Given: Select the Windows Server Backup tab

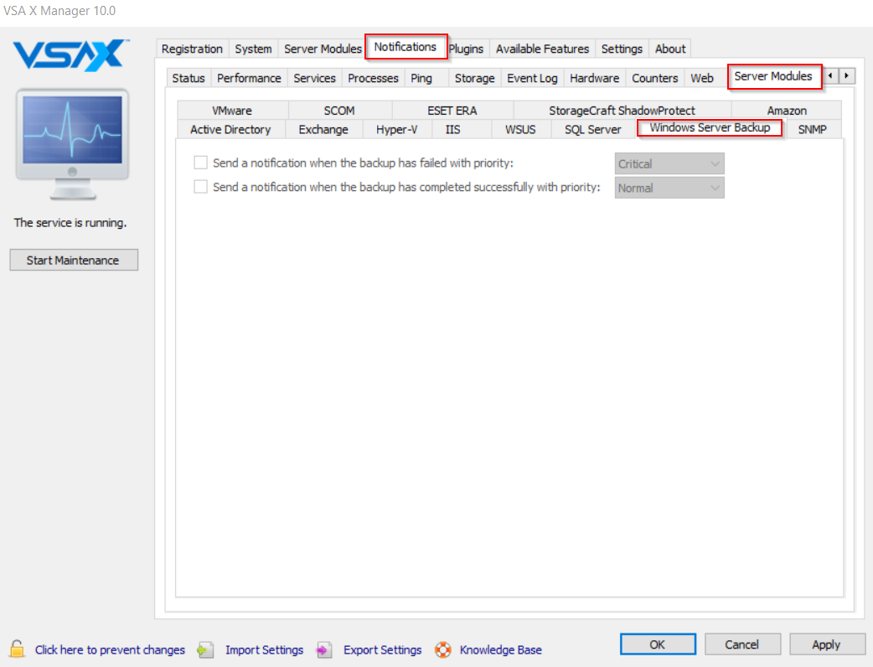Looking at the screenshot, I should pos(710,127).
